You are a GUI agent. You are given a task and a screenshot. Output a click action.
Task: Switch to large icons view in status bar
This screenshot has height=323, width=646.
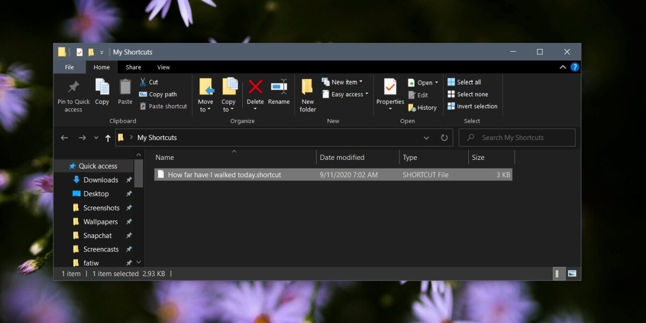572,274
